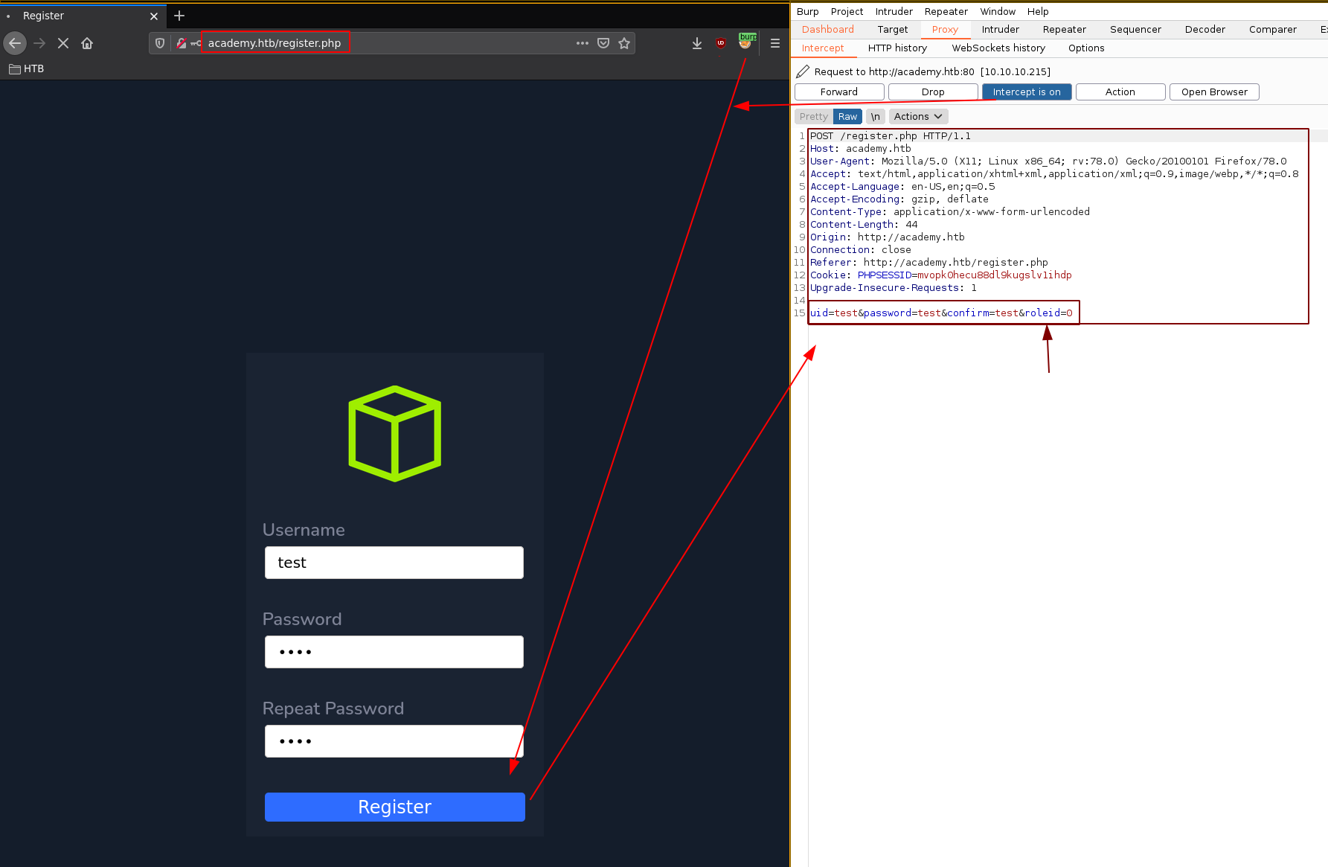Image resolution: width=1328 pixels, height=867 pixels.
Task: Toggle Intercept is on button
Action: pos(1027,92)
